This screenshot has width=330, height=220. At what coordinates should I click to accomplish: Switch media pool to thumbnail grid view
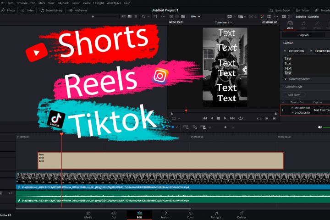(x=130, y=16)
